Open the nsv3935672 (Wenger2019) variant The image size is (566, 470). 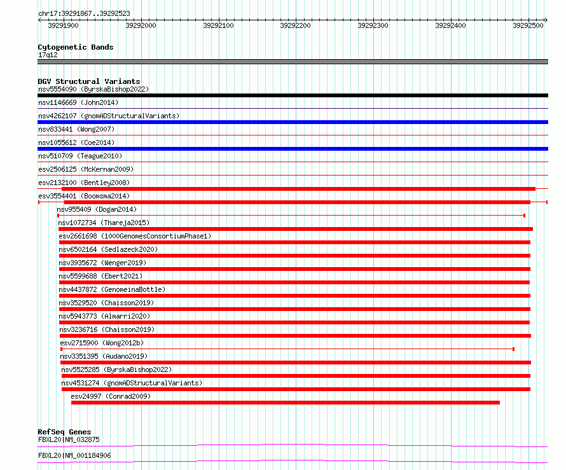[102, 263]
